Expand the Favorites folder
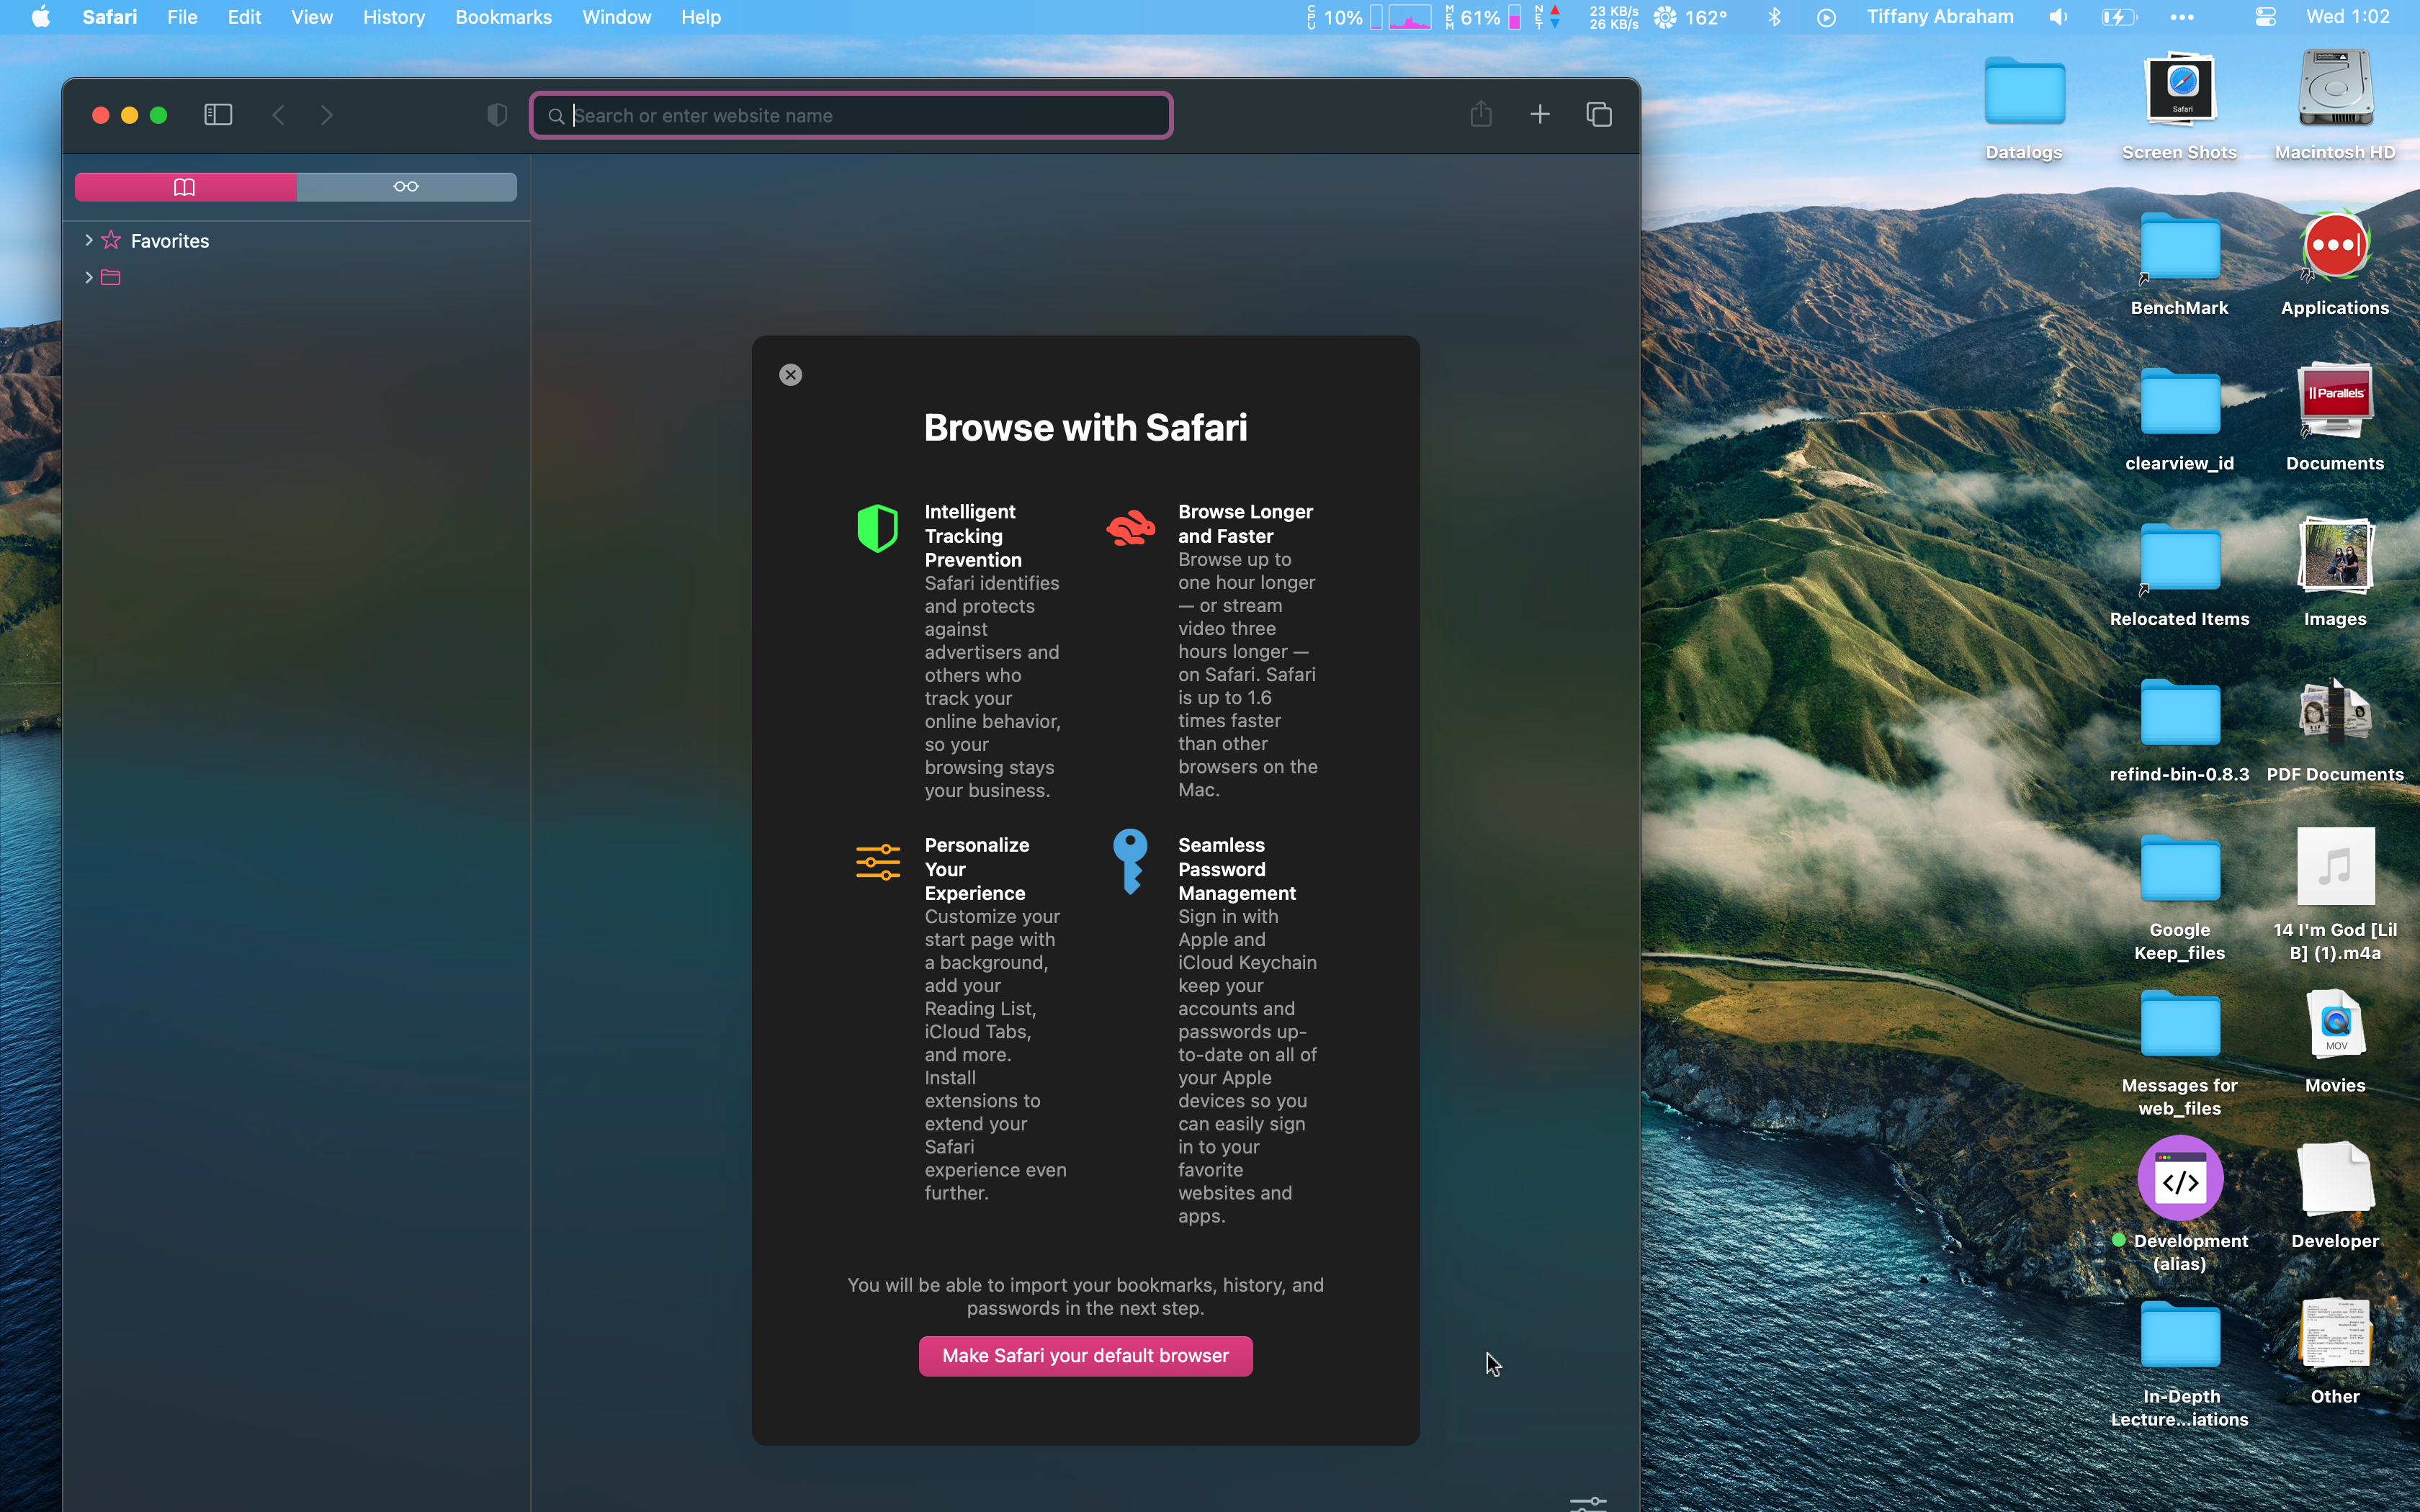 89,240
